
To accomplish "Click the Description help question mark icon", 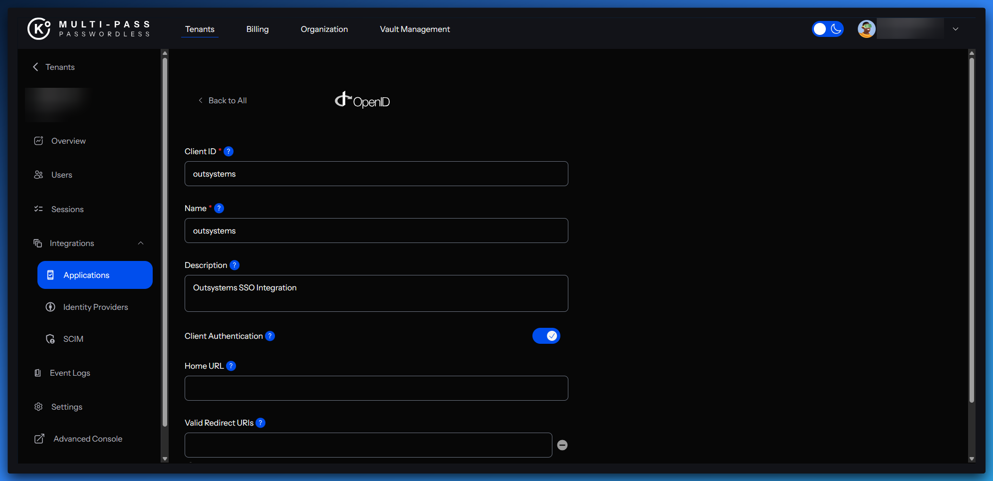I will pyautogui.click(x=235, y=265).
